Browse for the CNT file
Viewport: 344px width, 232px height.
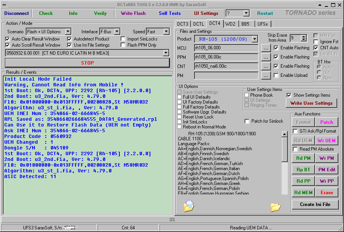(x=266, y=67)
